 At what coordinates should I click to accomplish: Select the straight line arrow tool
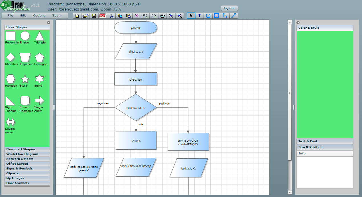pyautogui.click(x=234, y=16)
